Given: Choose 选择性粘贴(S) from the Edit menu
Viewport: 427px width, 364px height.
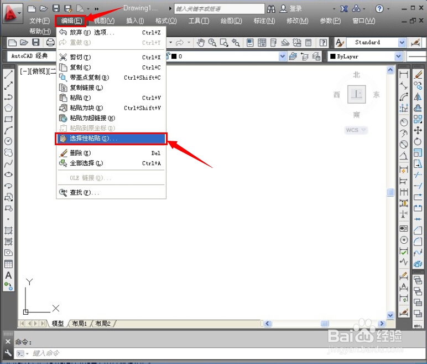Looking at the screenshot, I should 111,139.
